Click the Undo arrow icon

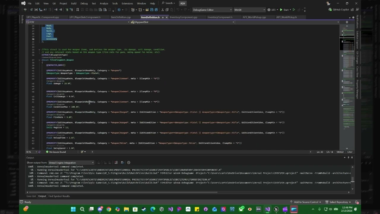pos(178,10)
